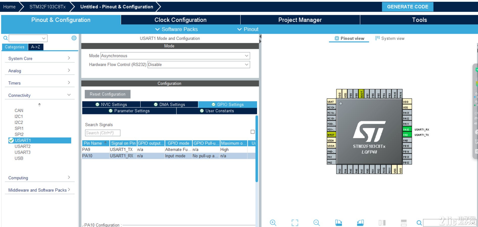478x227 pixels.
Task: Switch to the A->Z sorting tab
Action: (x=36, y=47)
